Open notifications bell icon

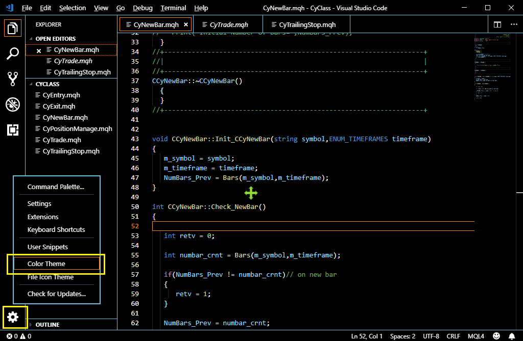[512, 336]
